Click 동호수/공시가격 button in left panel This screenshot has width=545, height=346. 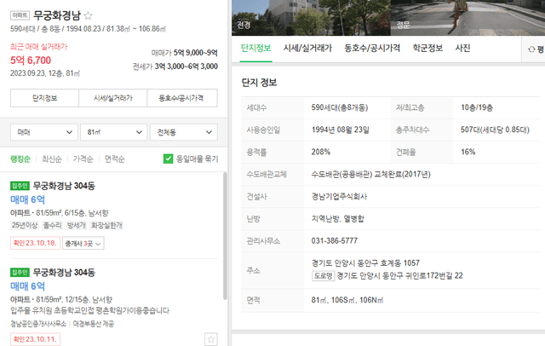[182, 98]
